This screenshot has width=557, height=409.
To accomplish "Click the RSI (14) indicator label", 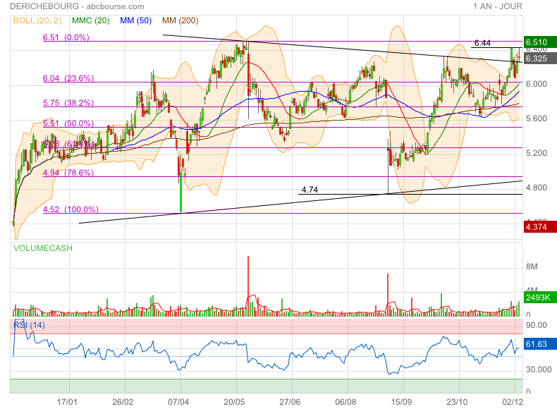I will point(29,325).
